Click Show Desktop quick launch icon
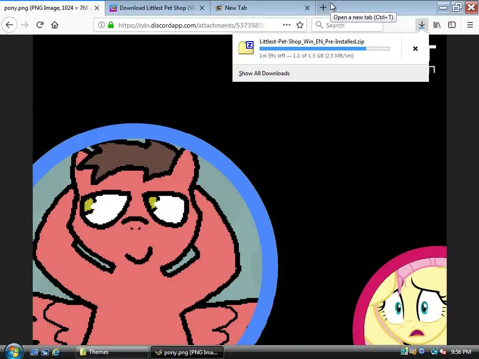Image resolution: width=479 pixels, height=359 pixels. pos(34,352)
